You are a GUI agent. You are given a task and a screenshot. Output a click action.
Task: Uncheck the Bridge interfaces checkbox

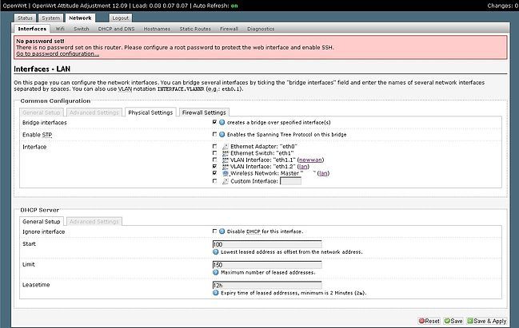pyautogui.click(x=215, y=123)
